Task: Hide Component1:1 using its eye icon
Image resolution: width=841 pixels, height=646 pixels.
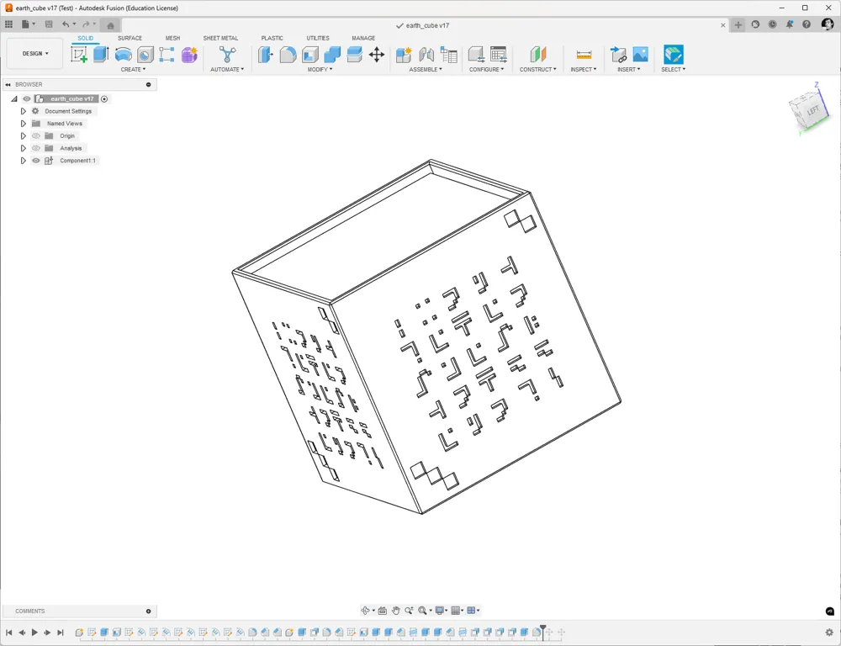Action: pyautogui.click(x=36, y=161)
